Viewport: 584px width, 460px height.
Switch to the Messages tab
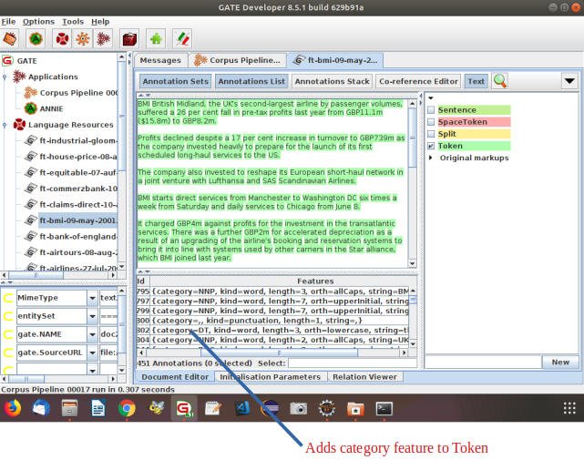(x=160, y=60)
